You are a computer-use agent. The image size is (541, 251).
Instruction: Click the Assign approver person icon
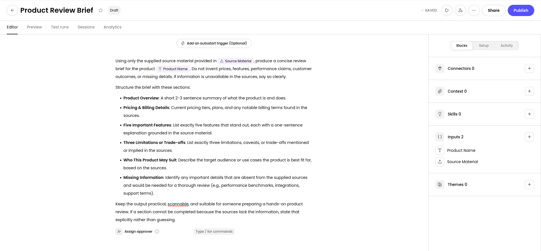119,232
